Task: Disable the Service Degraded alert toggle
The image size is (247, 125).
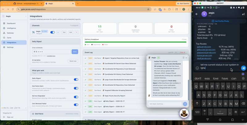Action: coord(76,97)
